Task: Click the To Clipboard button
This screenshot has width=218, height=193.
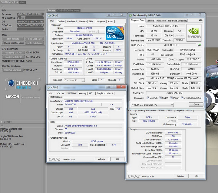Action: pyautogui.click(x=35, y=39)
